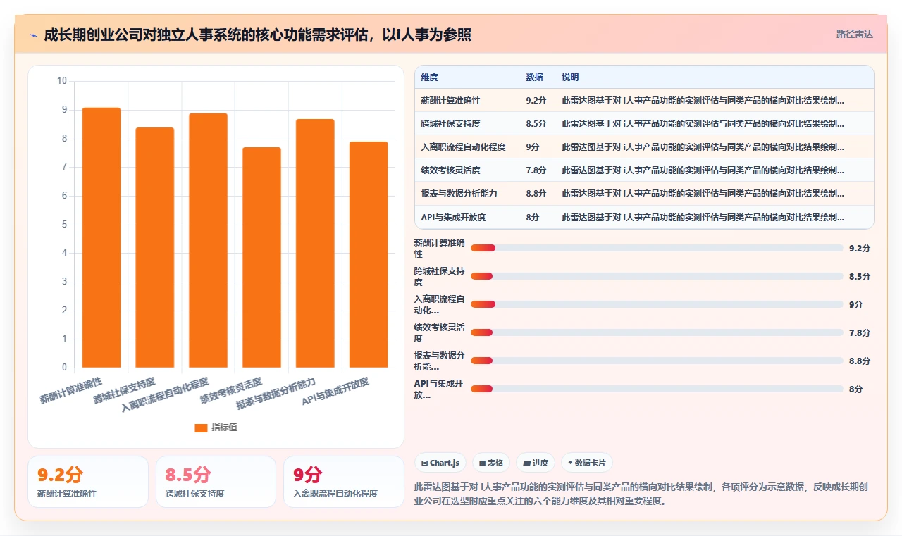Click the 跨城社保支持度 progress bar
Image resolution: width=902 pixels, height=536 pixels.
[x=657, y=276]
